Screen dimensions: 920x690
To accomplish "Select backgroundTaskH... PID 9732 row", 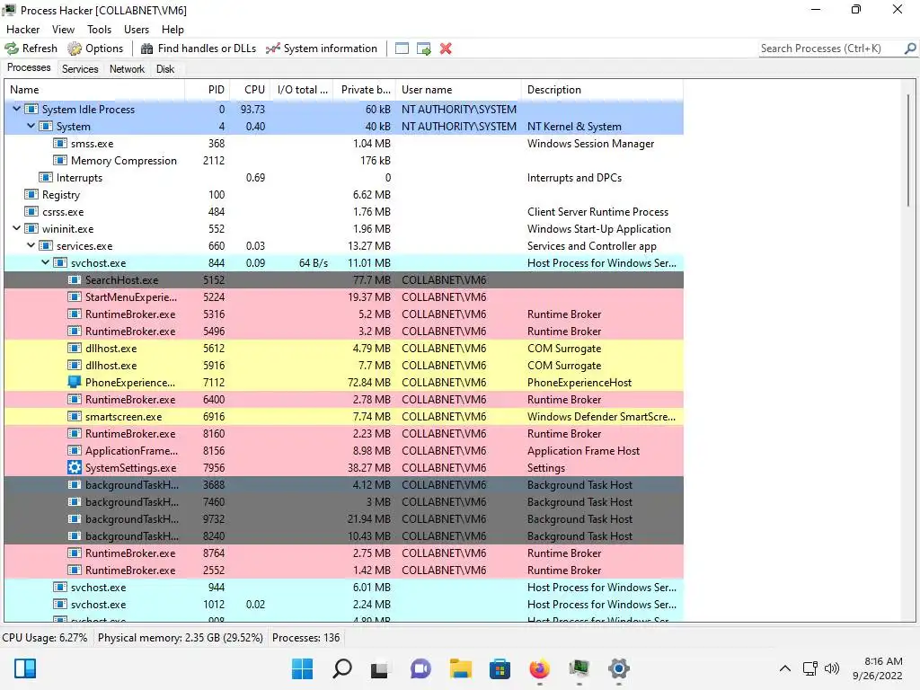I will pyautogui.click(x=344, y=519).
